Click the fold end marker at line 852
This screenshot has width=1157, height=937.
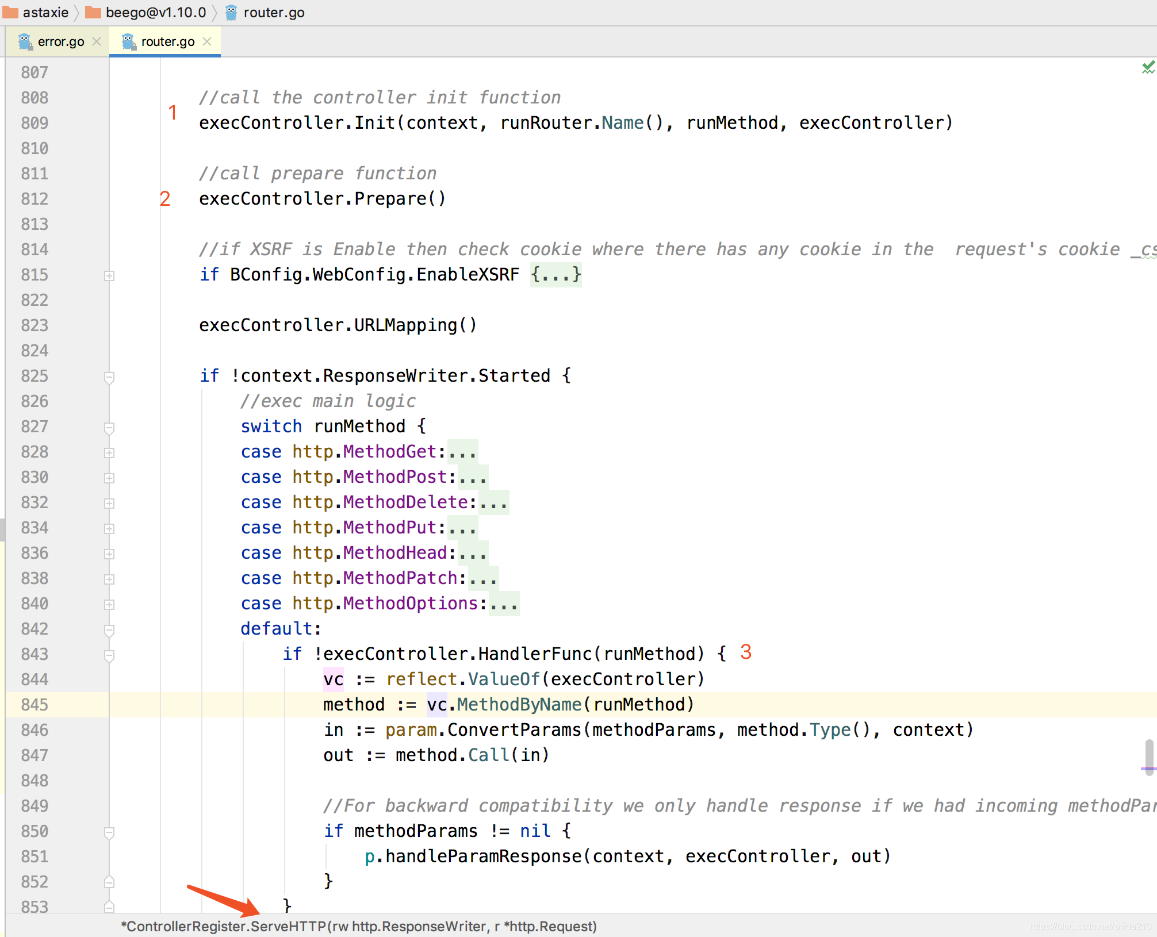point(109,882)
